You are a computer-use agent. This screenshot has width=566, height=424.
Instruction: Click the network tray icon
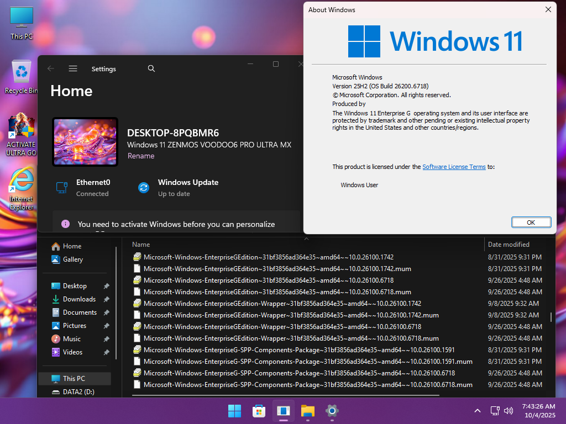coord(495,411)
